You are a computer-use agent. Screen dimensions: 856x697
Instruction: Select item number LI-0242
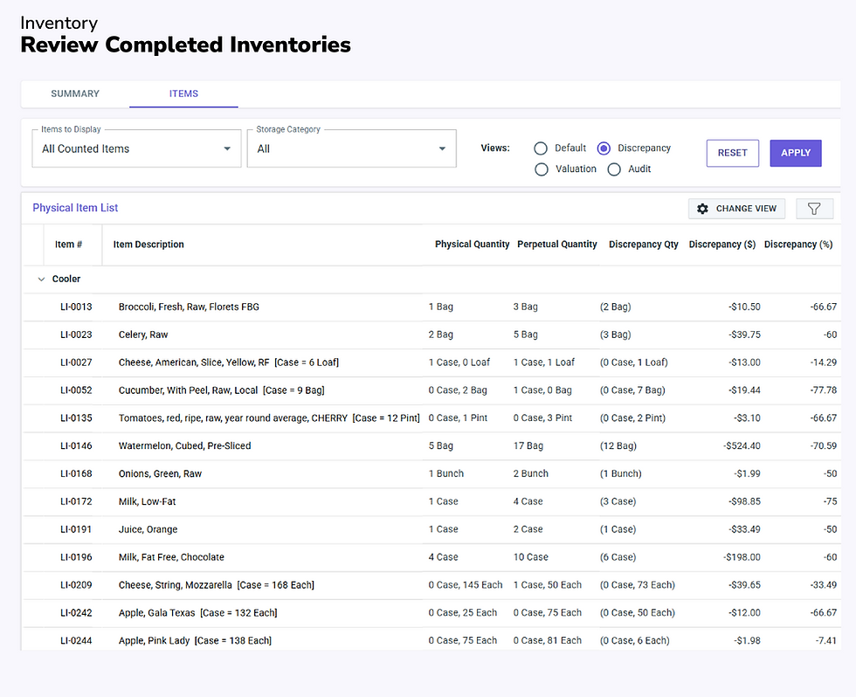(76, 613)
